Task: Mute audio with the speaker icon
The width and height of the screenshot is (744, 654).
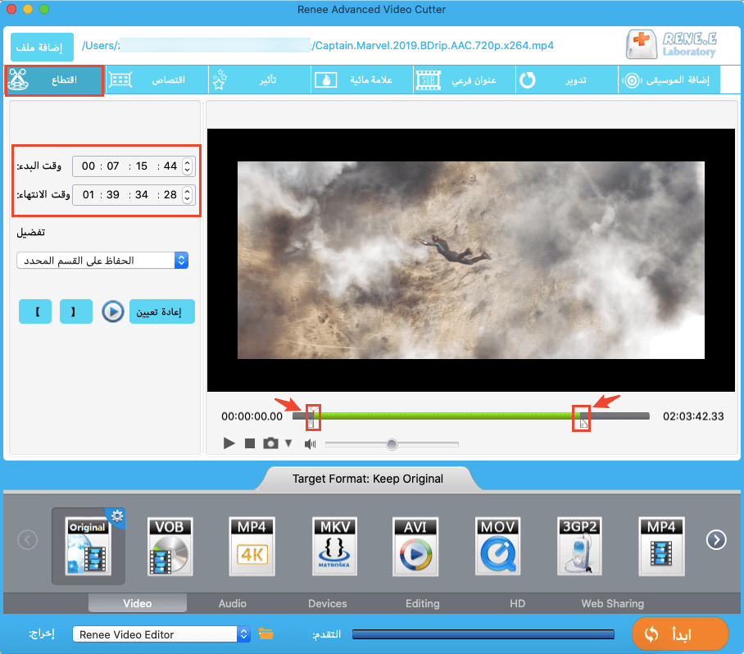Action: (x=311, y=444)
